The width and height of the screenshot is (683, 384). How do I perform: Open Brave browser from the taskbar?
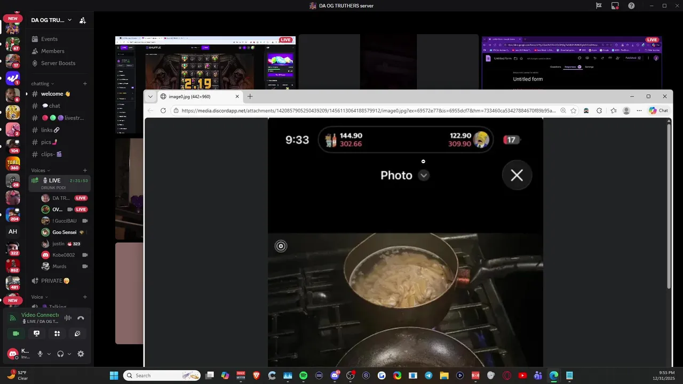click(256, 375)
